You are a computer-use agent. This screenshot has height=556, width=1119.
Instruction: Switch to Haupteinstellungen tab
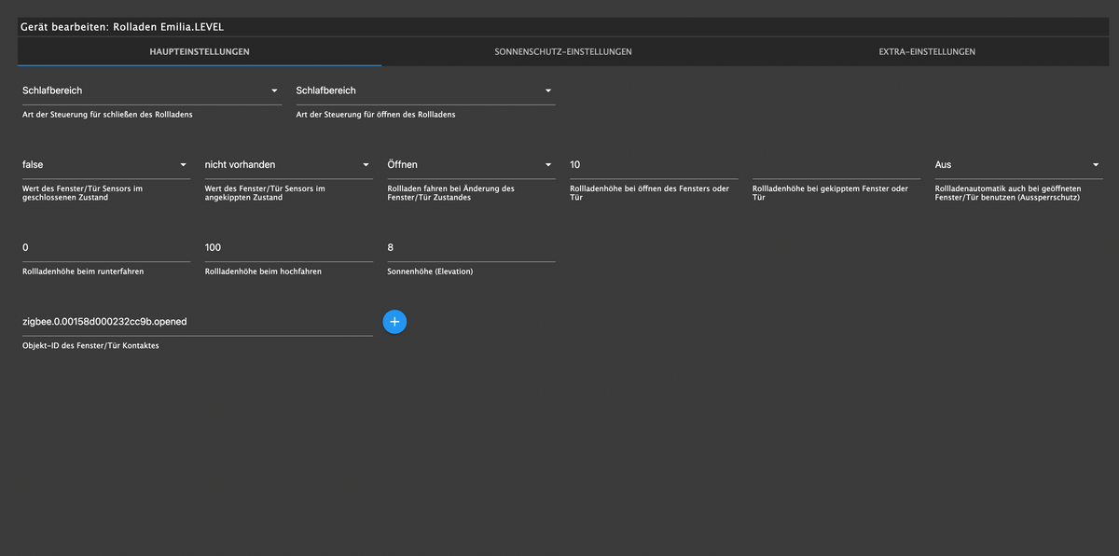pos(200,51)
